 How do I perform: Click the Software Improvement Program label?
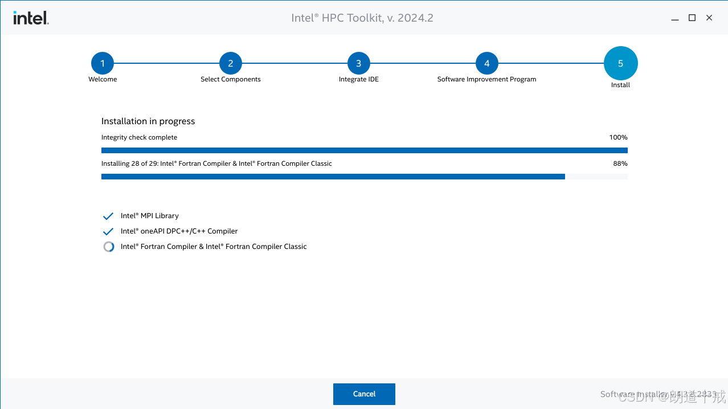487,79
